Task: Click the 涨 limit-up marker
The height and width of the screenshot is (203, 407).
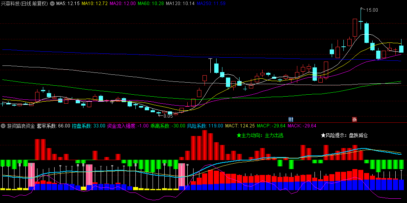Action: click(354, 120)
